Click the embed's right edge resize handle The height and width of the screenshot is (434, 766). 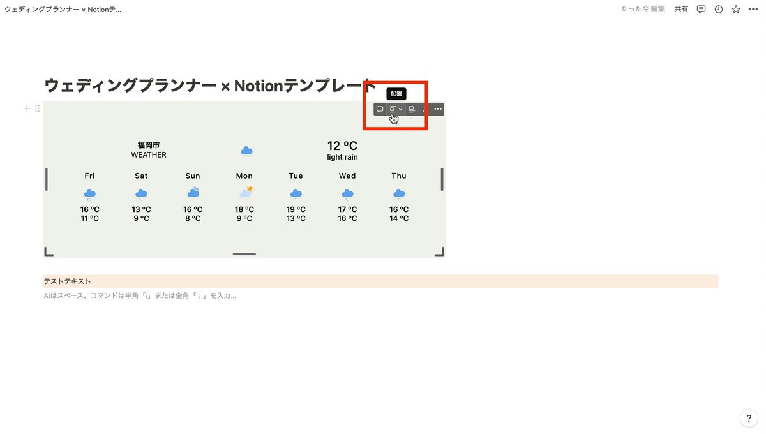442,179
